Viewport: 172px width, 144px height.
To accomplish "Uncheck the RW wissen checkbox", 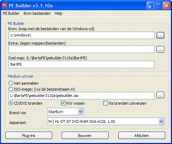I will pyautogui.click(x=63, y=103).
